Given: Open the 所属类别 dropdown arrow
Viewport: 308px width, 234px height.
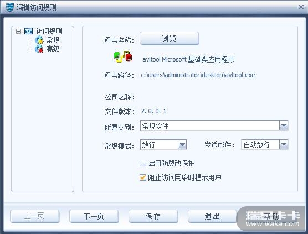Looking at the screenshot, I should tap(284, 126).
